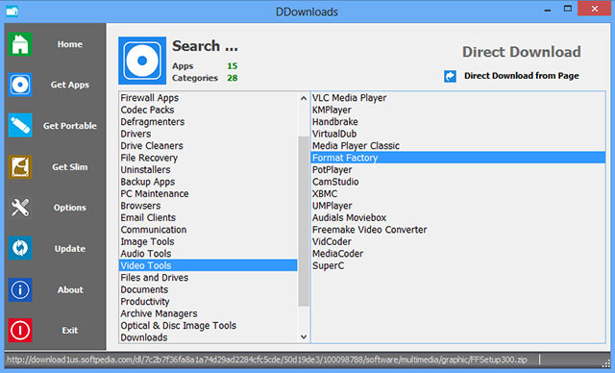This screenshot has width=615, height=373.
Task: Click the Direct Download arrow icon
Action: tap(450, 76)
